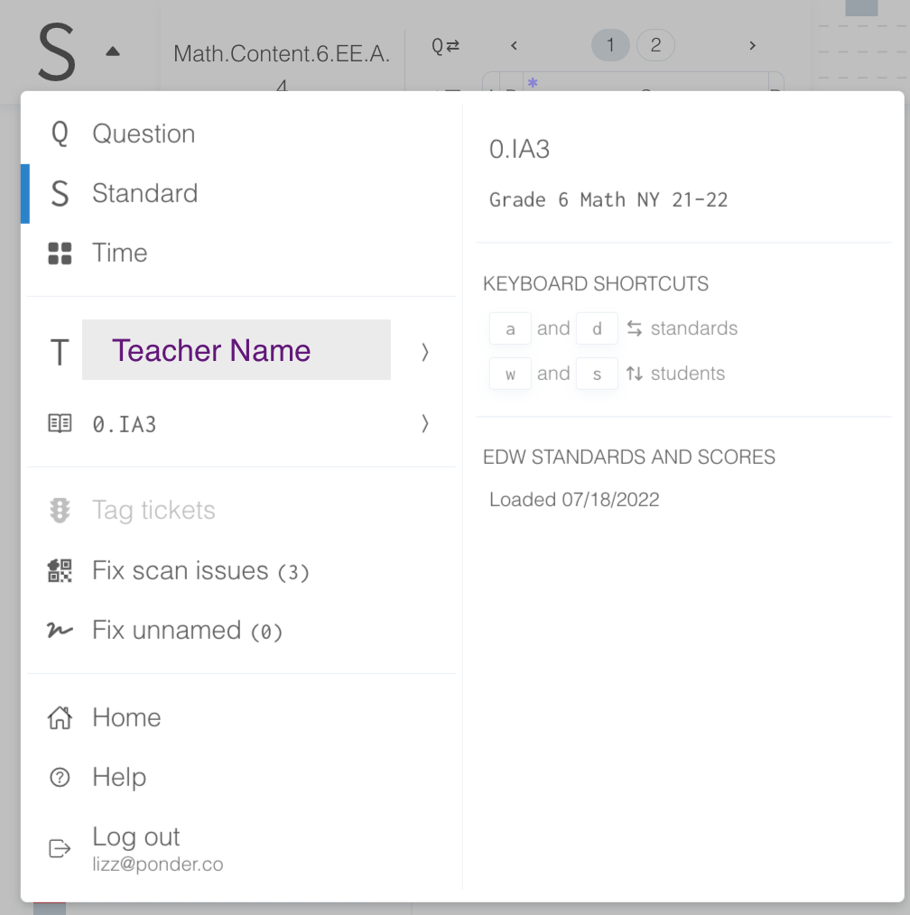The height and width of the screenshot is (915, 910).
Task: Click the large S view logo
Action: click(57, 52)
